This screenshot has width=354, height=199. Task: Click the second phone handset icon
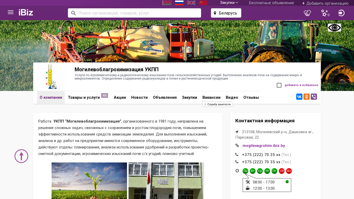point(237,162)
